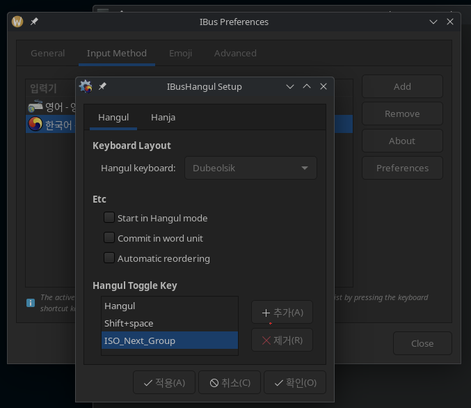Click the About button
The width and height of the screenshot is (471, 408).
(x=402, y=141)
